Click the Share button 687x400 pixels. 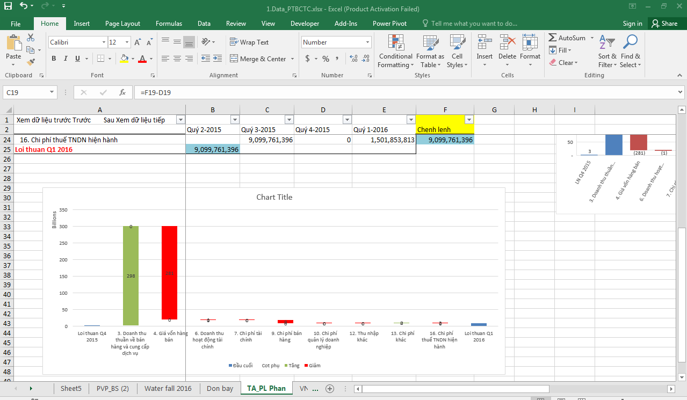[664, 24]
